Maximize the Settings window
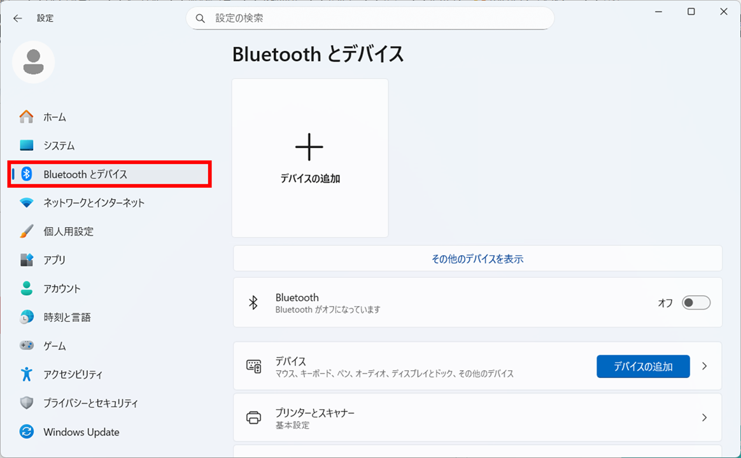Viewport: 741px width, 458px height. click(x=691, y=11)
